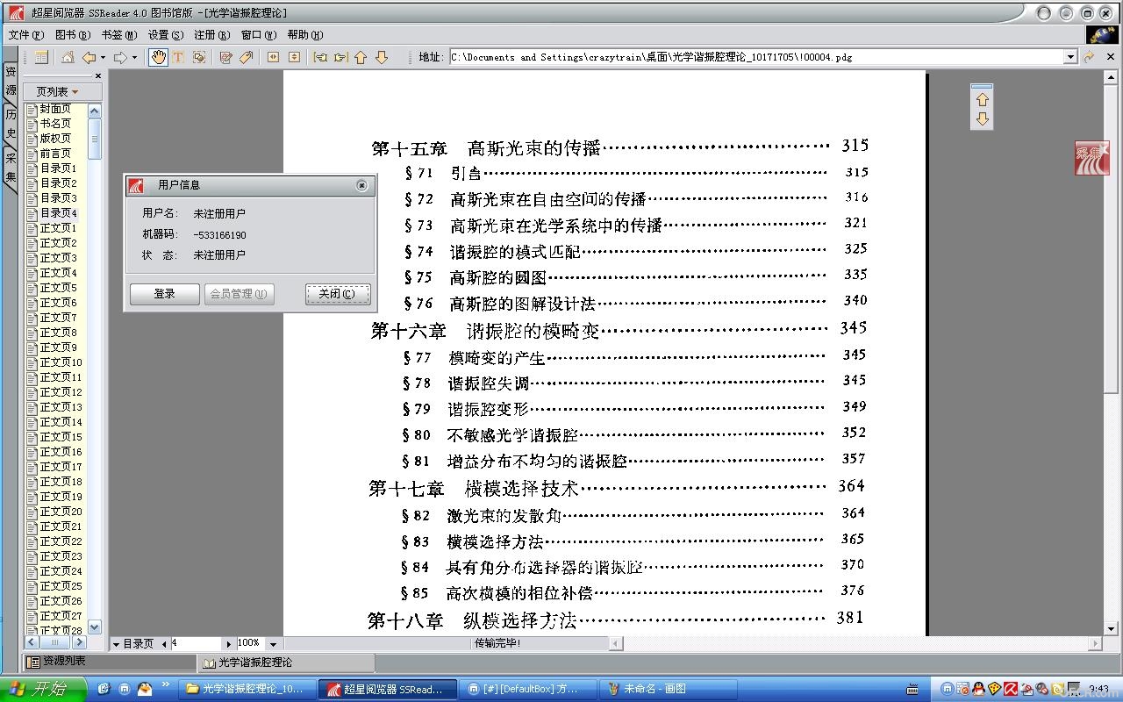Click the QQ penguin tray icon

977,689
